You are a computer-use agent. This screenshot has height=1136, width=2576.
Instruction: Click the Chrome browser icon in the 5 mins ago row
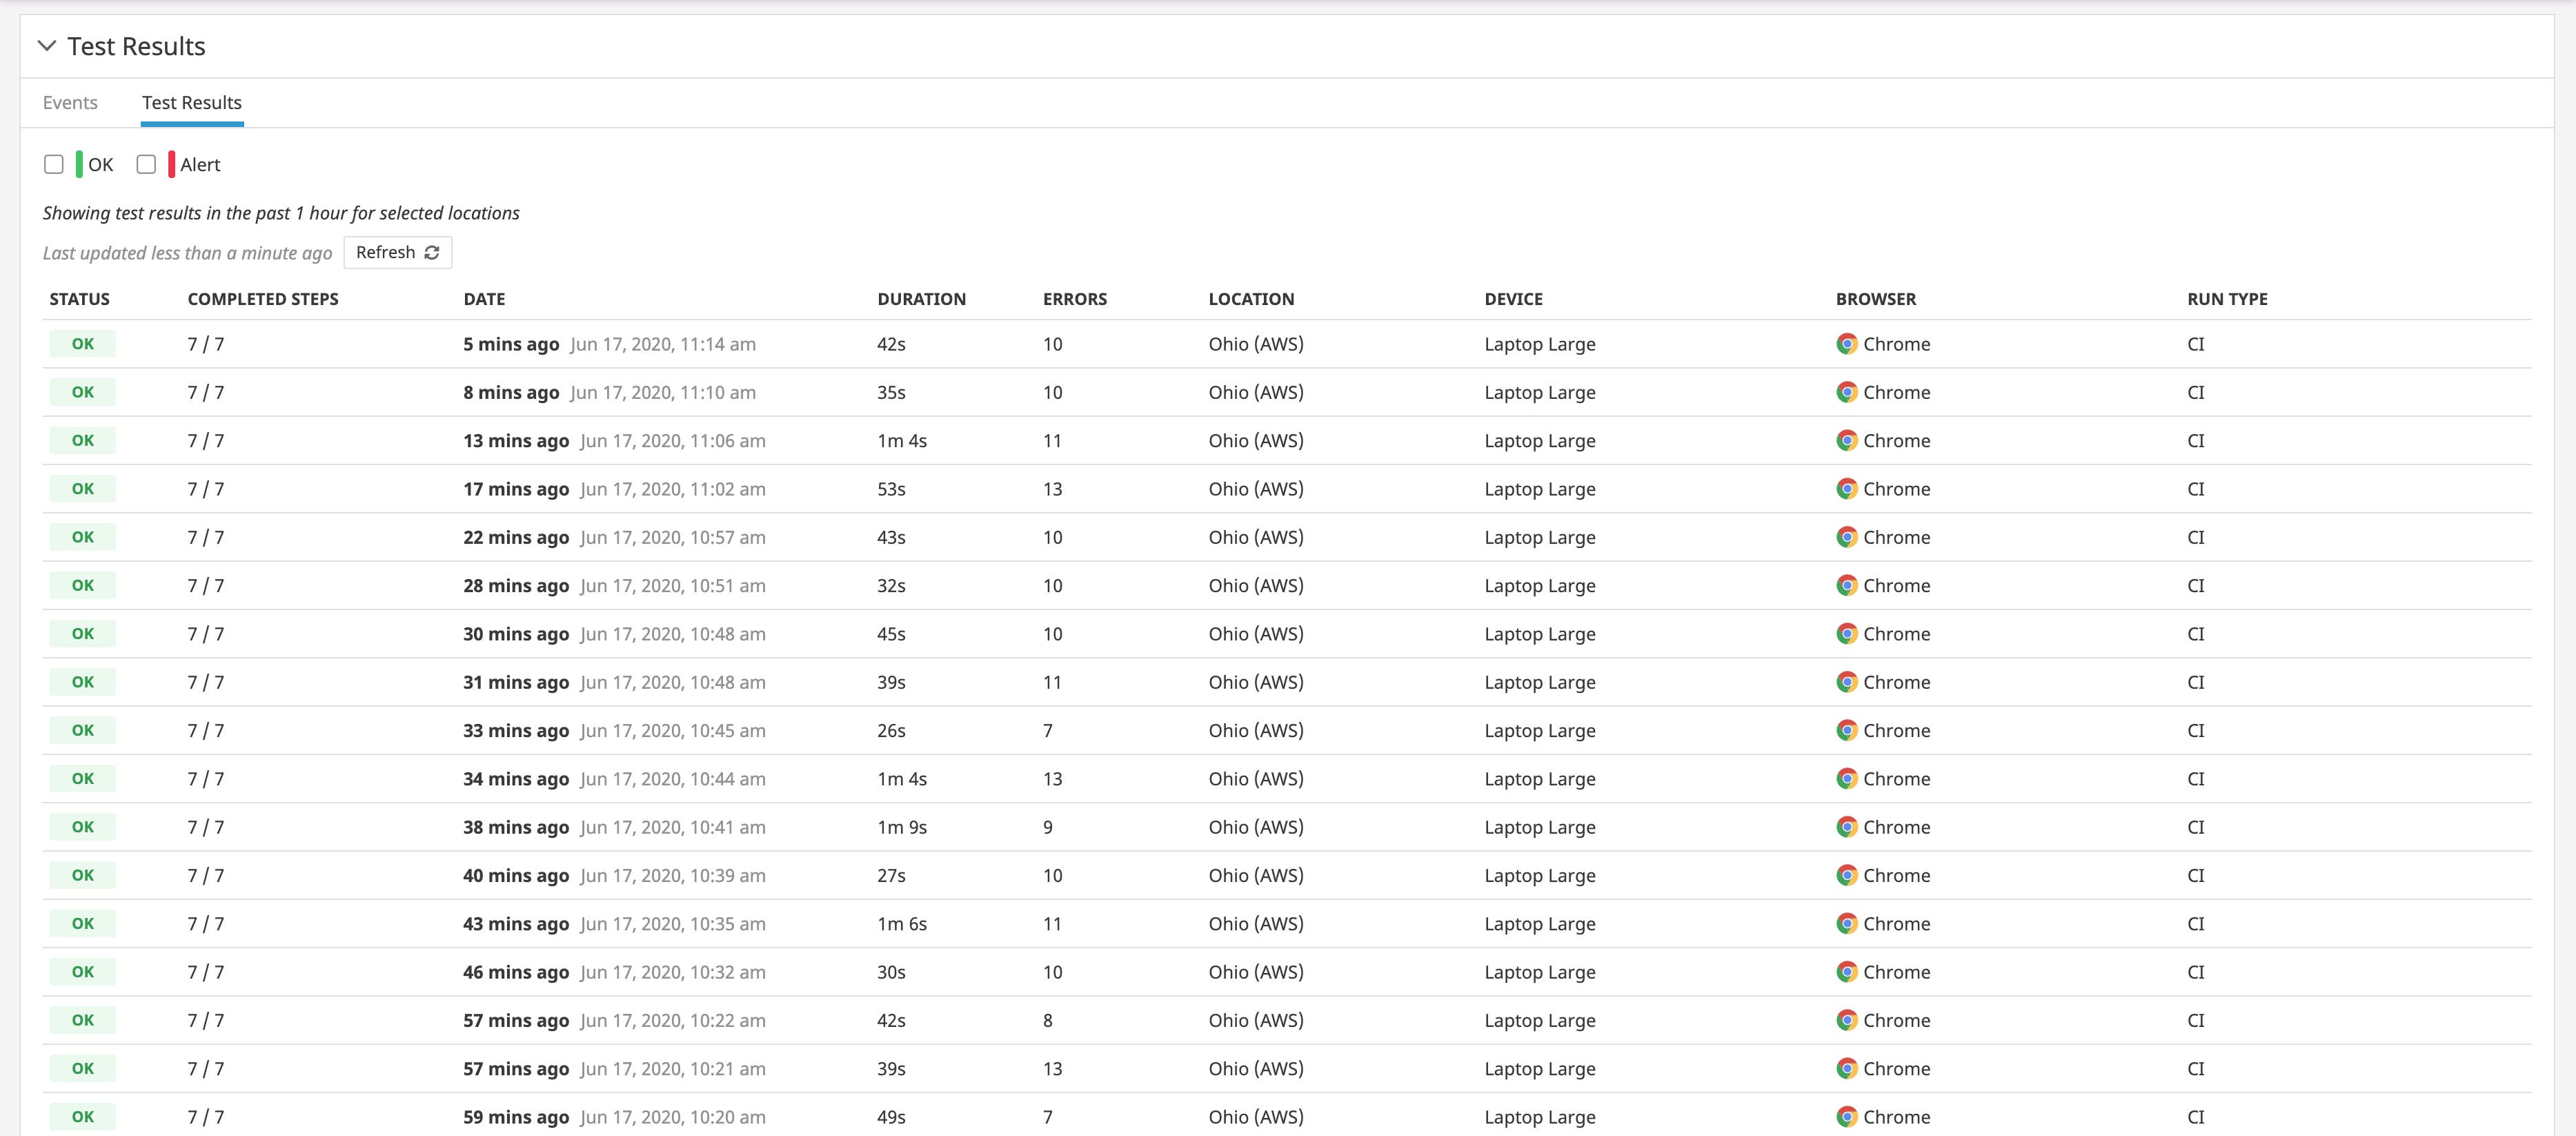pyautogui.click(x=1847, y=343)
